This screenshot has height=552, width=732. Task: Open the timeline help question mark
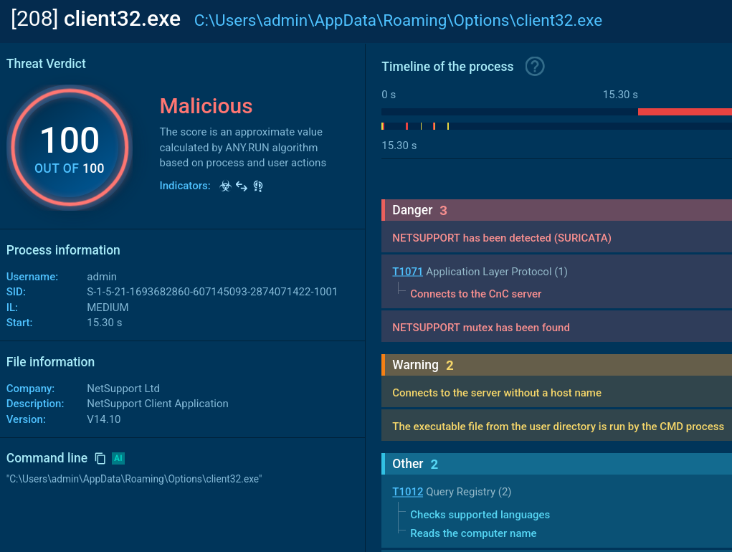tap(535, 67)
